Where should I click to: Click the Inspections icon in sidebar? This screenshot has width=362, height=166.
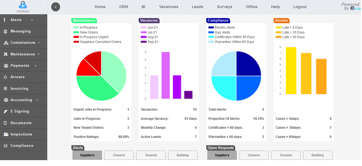point(6,134)
